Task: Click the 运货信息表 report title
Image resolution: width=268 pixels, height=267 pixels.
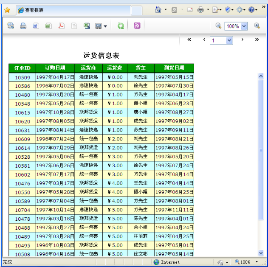Action: pyautogui.click(x=101, y=56)
